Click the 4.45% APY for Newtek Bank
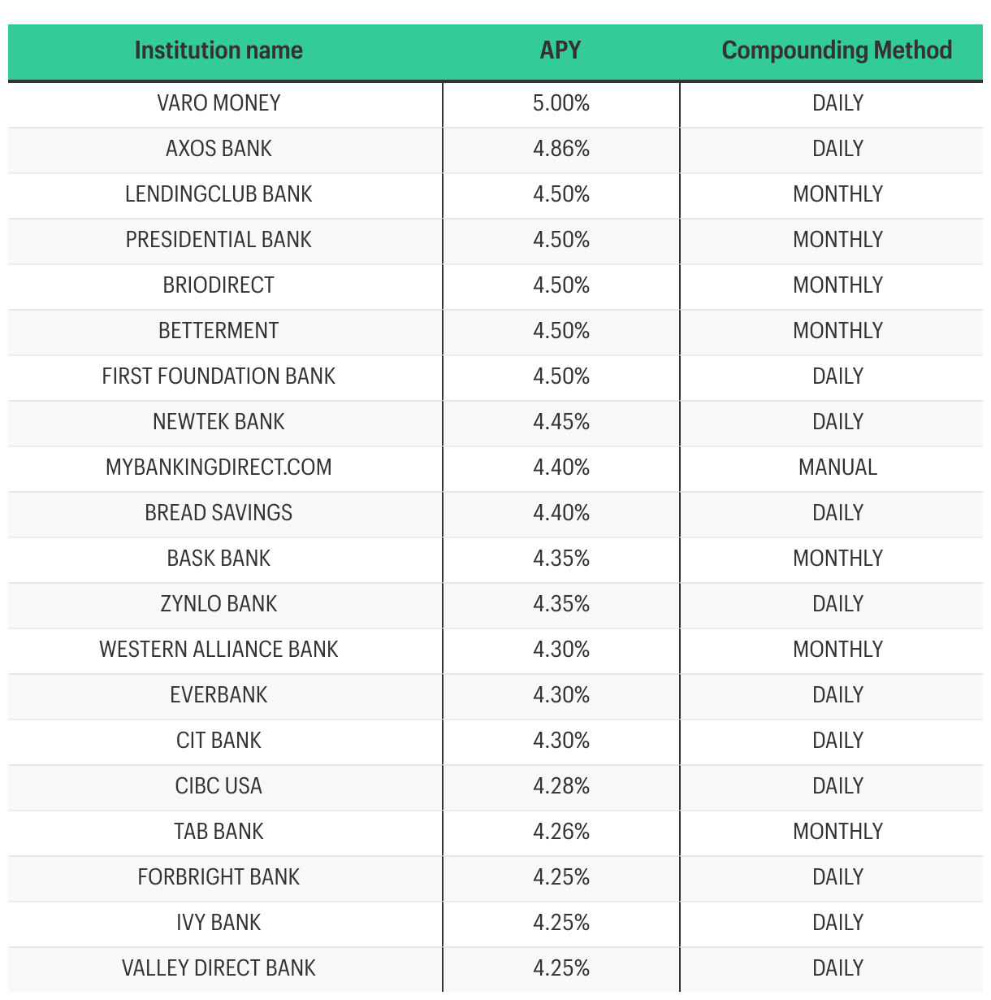This screenshot has height=1000, width=991. tap(561, 422)
